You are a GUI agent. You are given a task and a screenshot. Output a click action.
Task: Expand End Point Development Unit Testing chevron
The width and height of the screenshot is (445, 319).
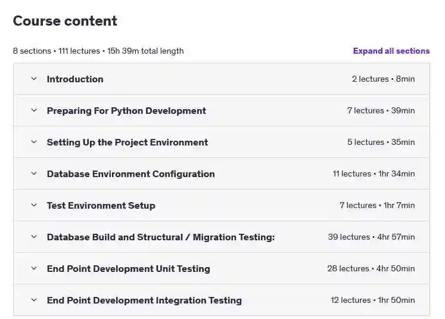pos(34,268)
